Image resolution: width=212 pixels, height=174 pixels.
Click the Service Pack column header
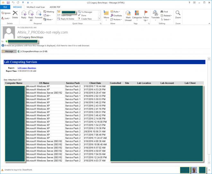tap(73, 83)
